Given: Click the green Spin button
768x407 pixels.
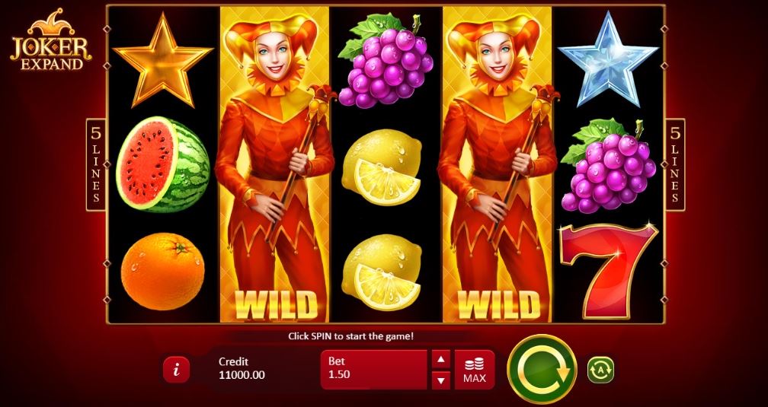Looking at the screenshot, I should [542, 369].
